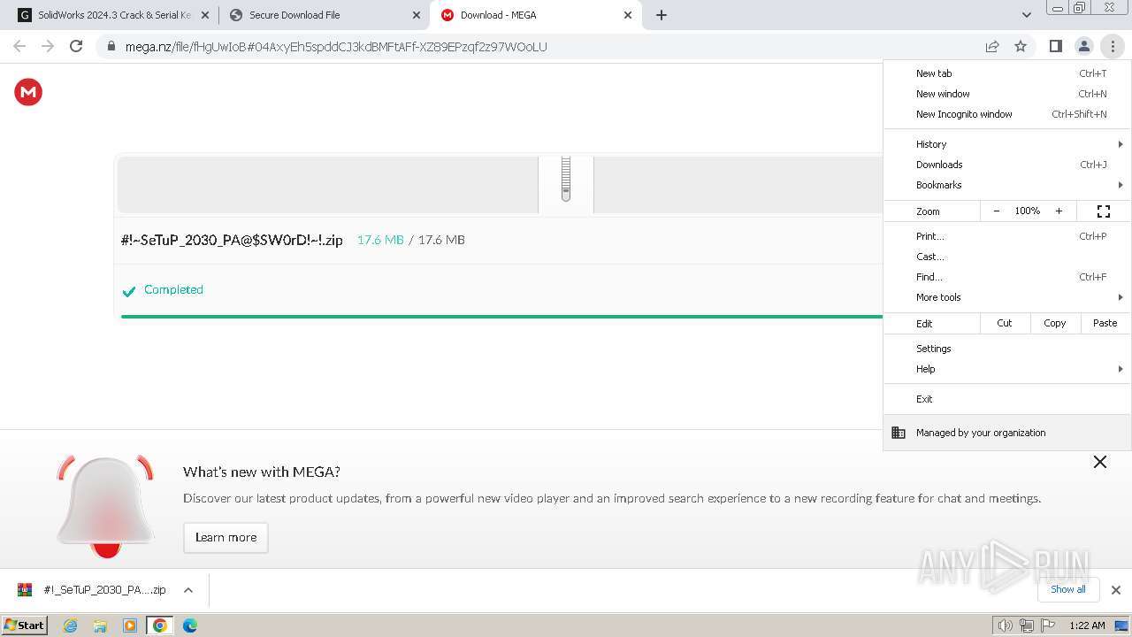Expand the Help submenu
Viewport: 1132px width, 637px height.
(x=1007, y=369)
